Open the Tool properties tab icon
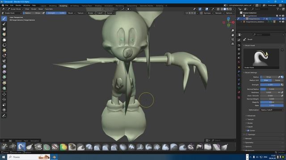Viewport: 286px width, 160px height. (x=239, y=40)
